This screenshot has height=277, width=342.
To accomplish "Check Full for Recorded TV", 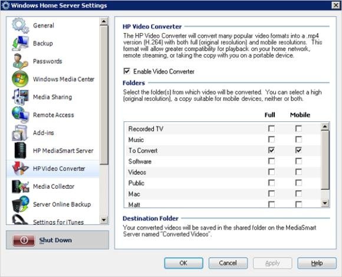I will [271, 128].
